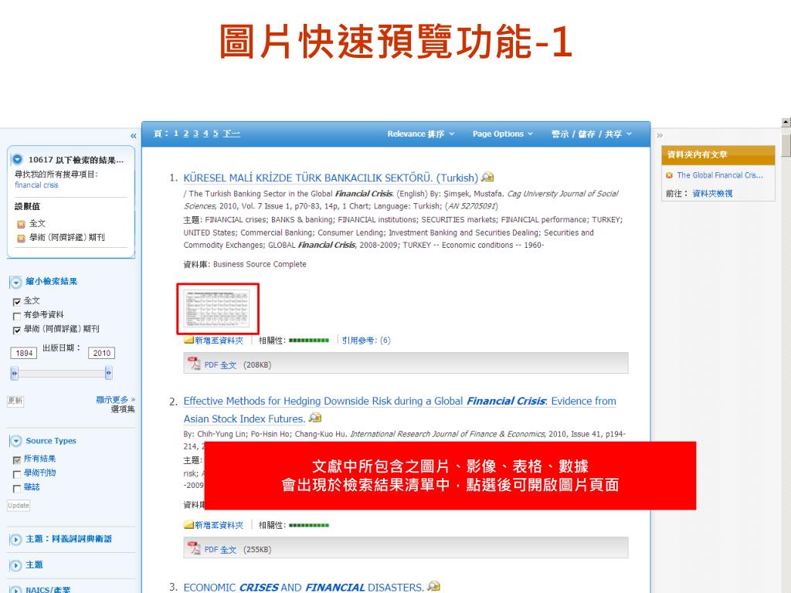The width and height of the screenshot is (791, 593).
Task: Click the 資料夾檢視 folder view link
Action: tap(712, 194)
